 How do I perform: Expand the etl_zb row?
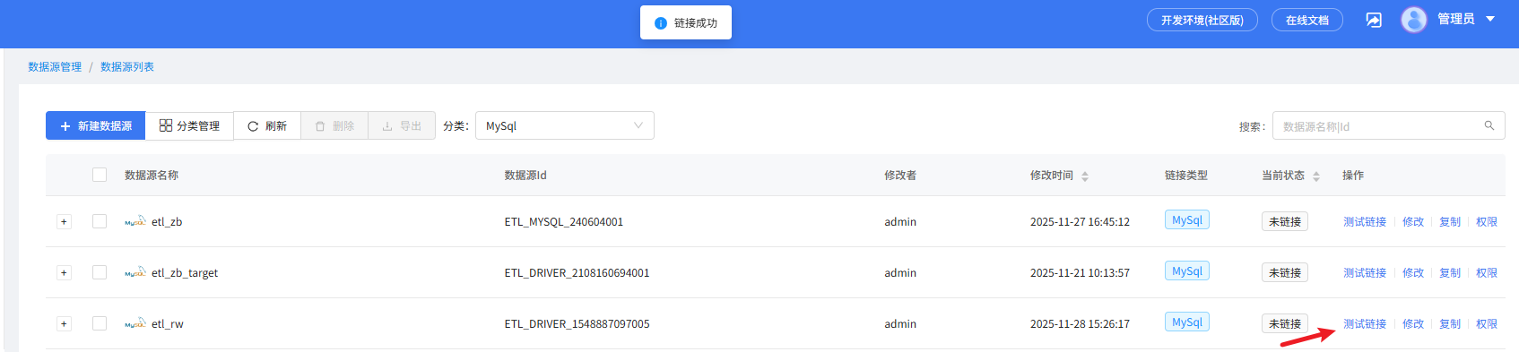(x=64, y=221)
